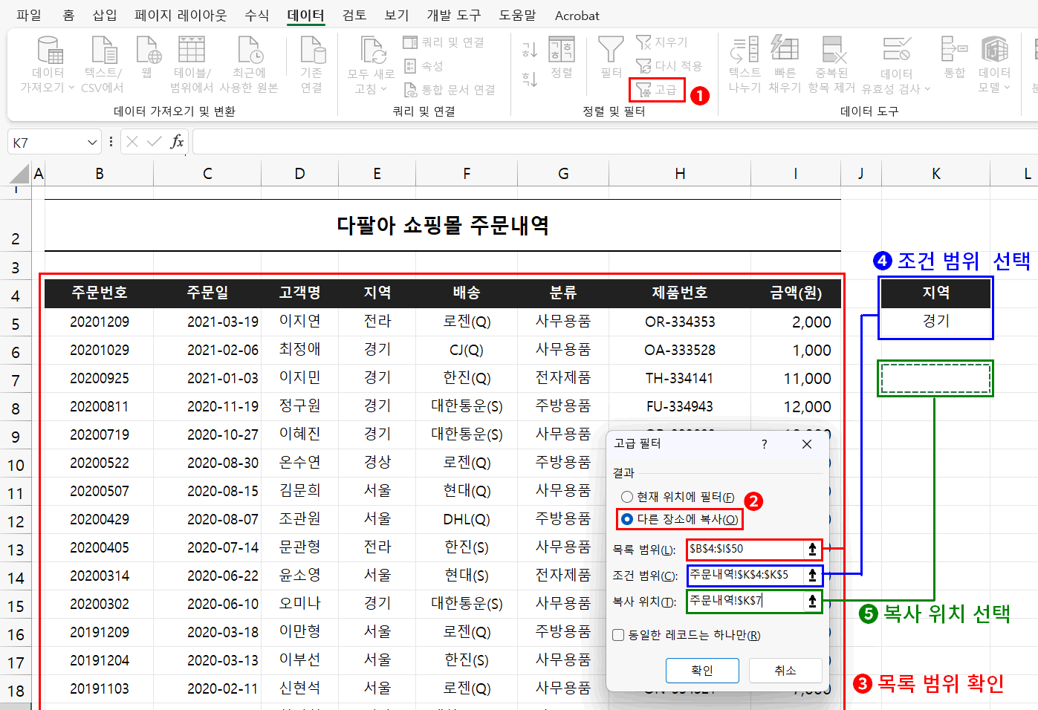The width and height of the screenshot is (1038, 710).
Task: Switch to the Acrobat tab
Action: (577, 15)
